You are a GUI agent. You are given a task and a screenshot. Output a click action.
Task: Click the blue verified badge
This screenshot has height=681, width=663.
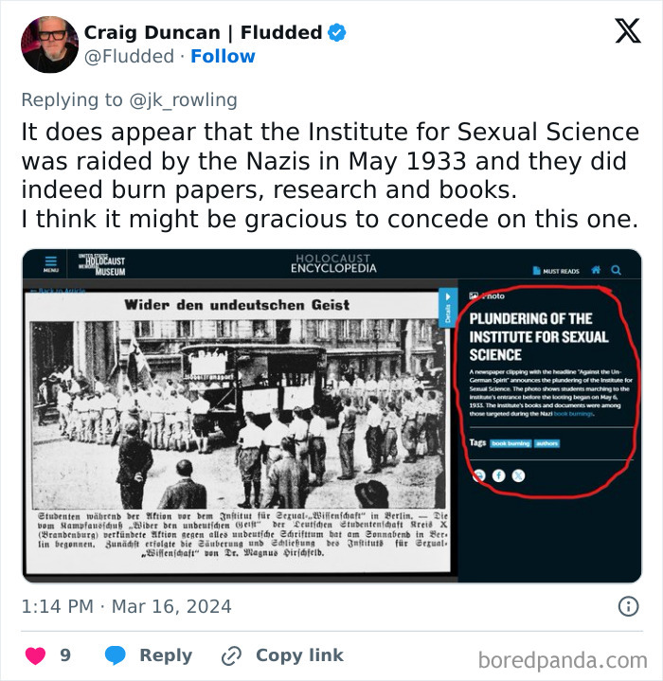[x=336, y=32]
